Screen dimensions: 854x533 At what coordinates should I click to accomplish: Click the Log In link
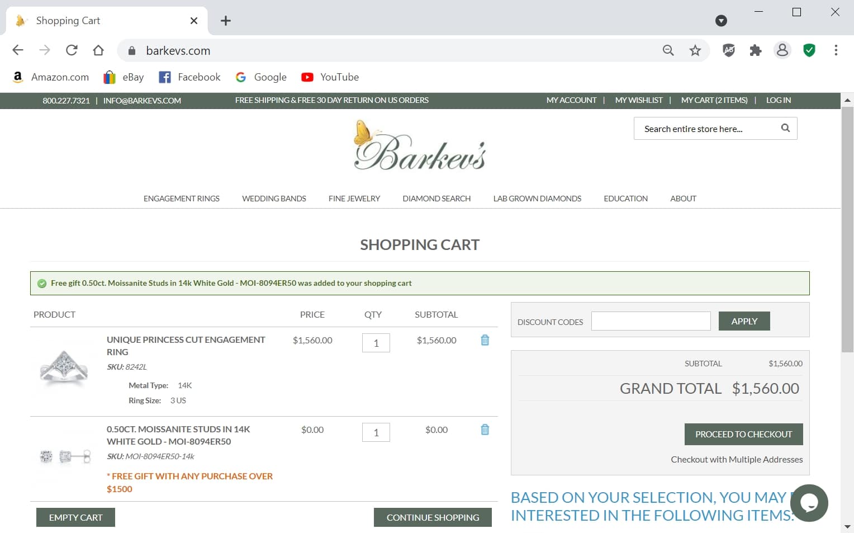[779, 100]
